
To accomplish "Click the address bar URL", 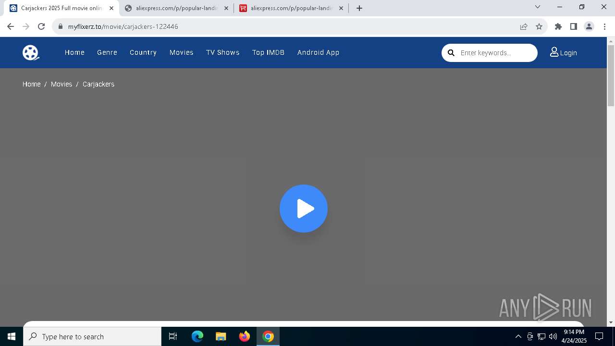I will 123,26.
